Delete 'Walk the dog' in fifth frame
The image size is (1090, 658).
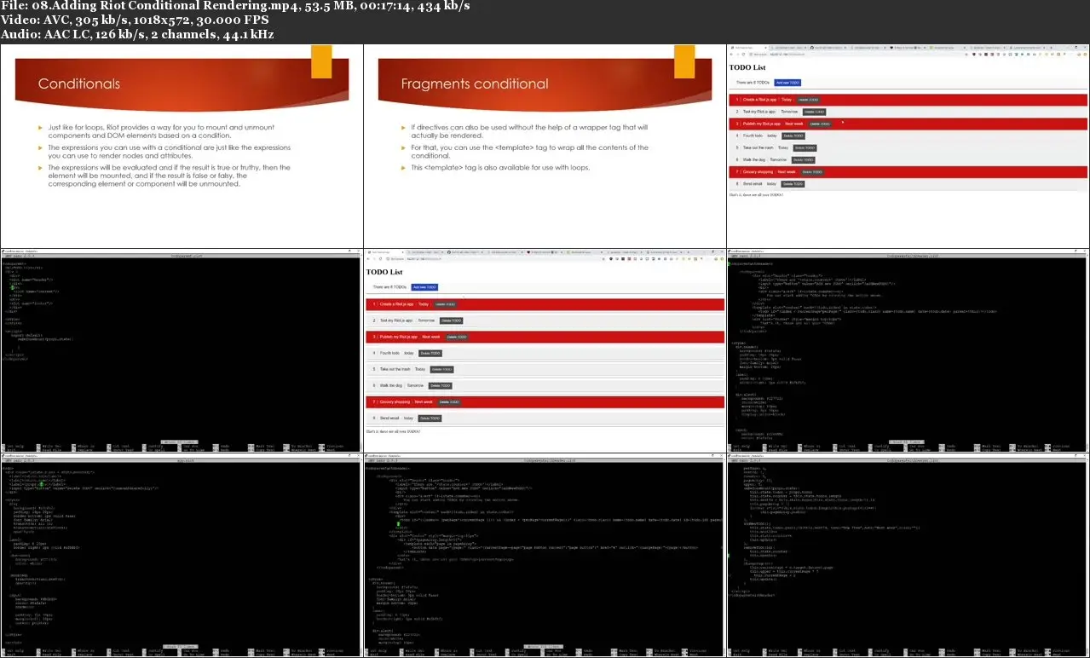(441, 385)
